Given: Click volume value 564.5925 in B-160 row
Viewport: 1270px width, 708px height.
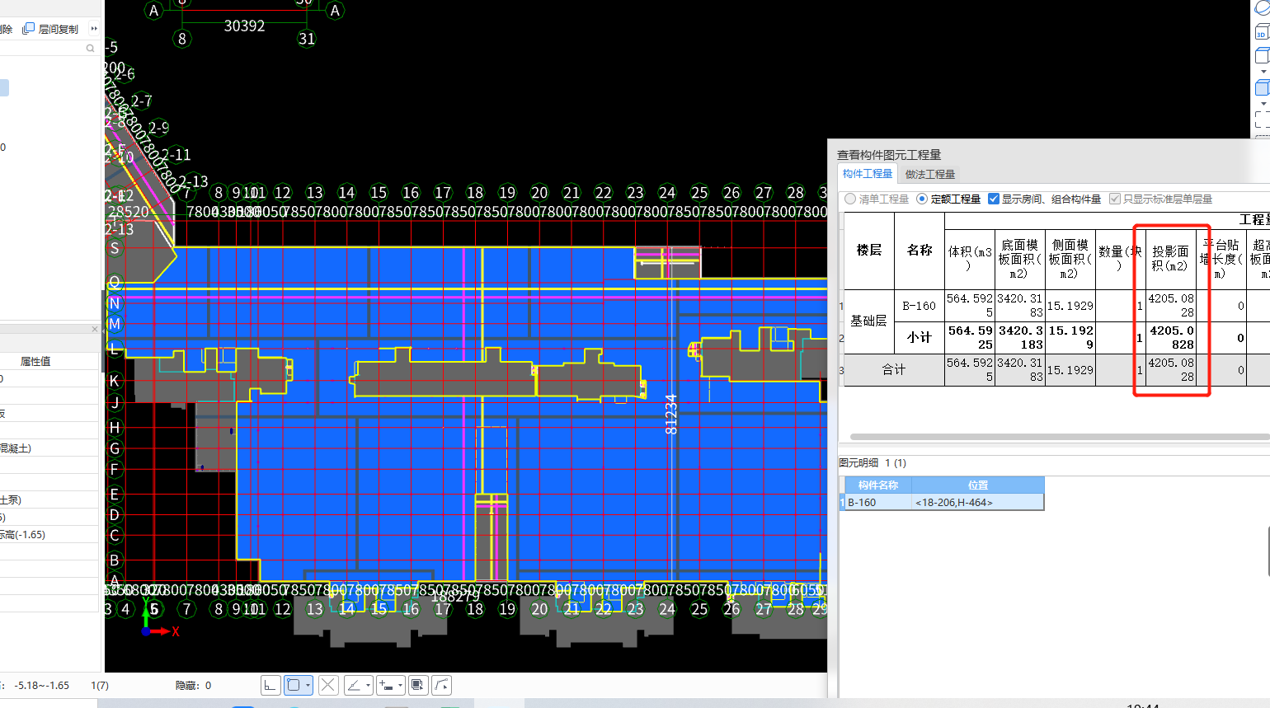Looking at the screenshot, I should click(x=970, y=306).
